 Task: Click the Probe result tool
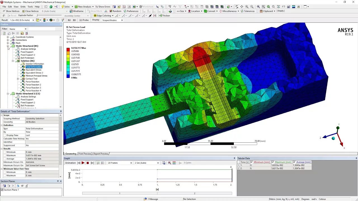click(84, 20)
